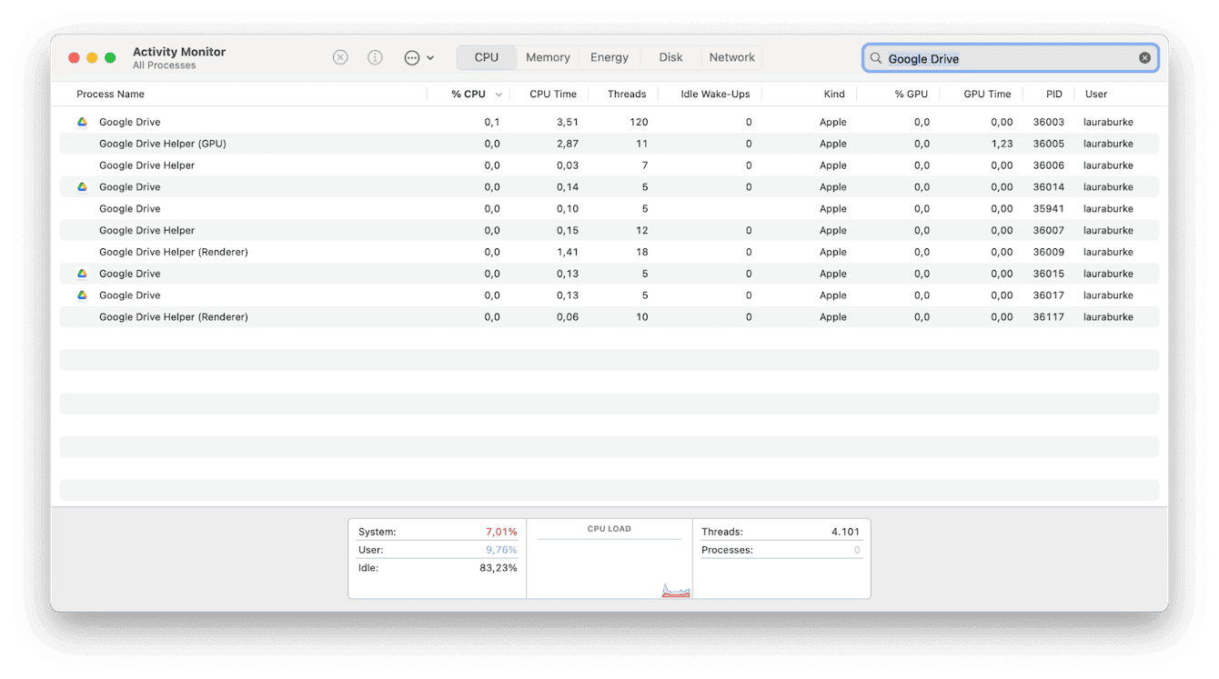Open the Inspect info icon

point(375,57)
